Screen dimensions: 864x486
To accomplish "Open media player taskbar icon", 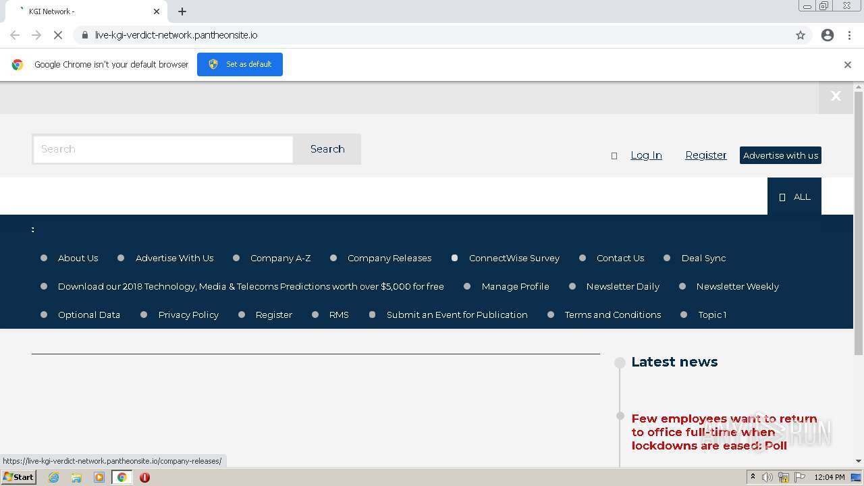I will point(99,477).
